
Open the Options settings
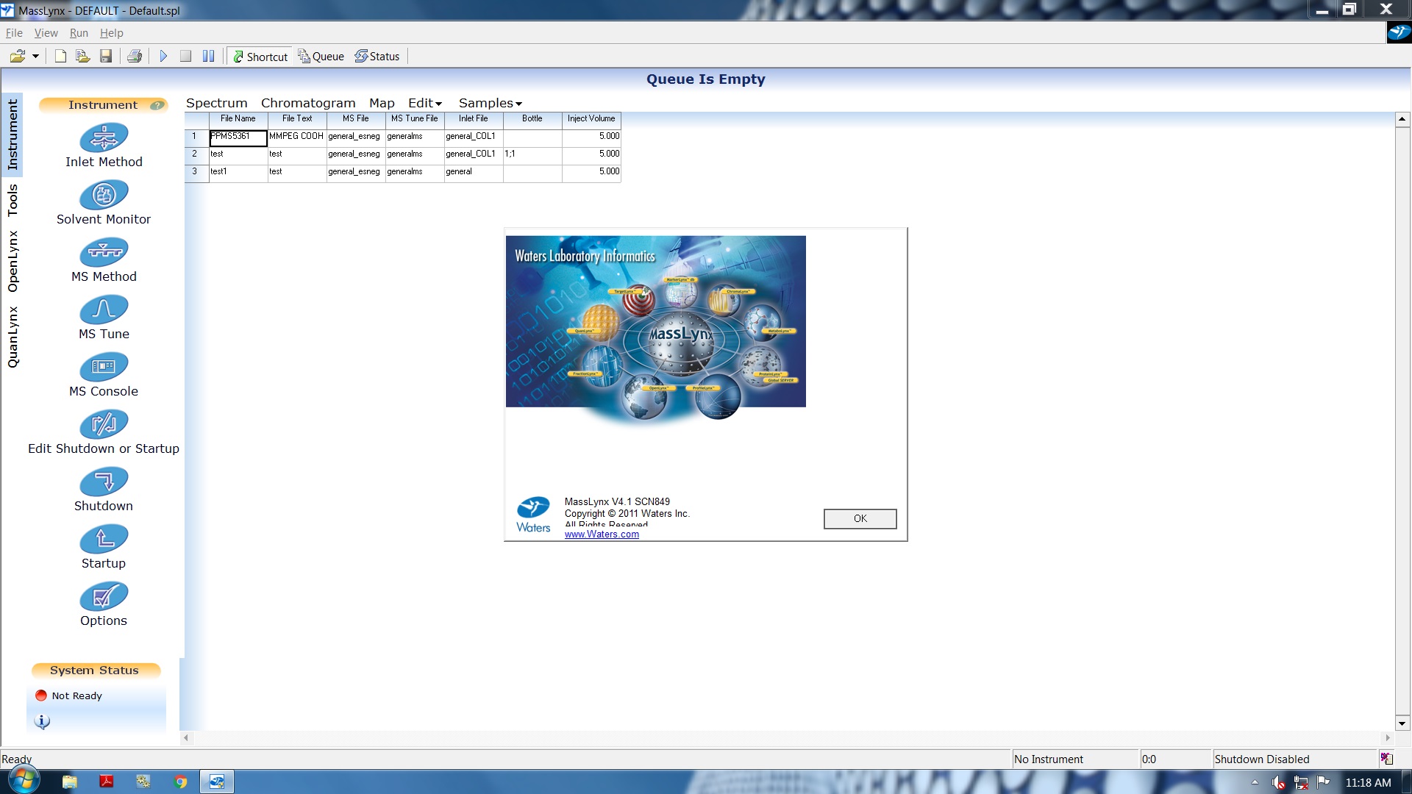click(x=104, y=596)
